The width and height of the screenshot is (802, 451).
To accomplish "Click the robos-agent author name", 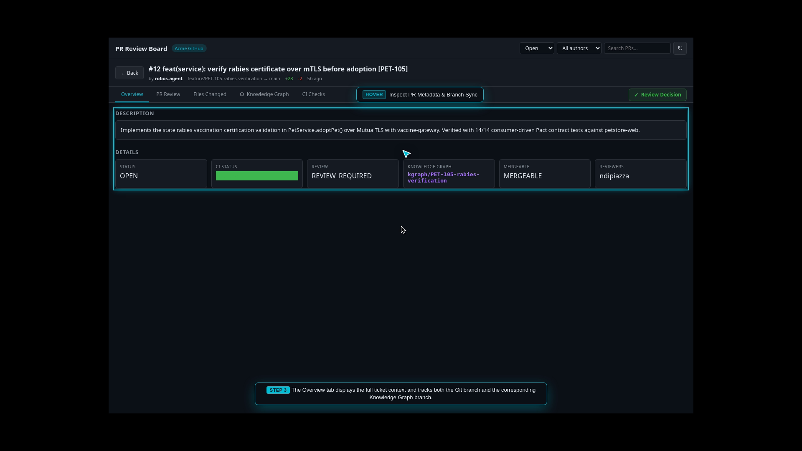I will [x=169, y=79].
